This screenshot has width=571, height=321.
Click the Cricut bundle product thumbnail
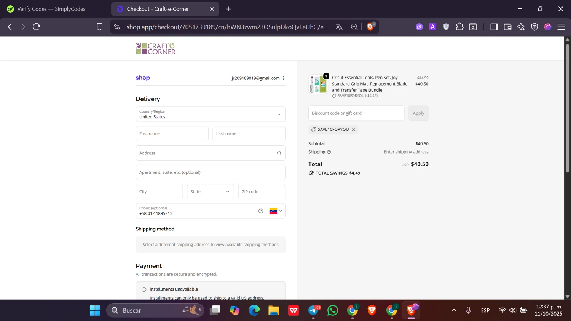[x=318, y=84]
